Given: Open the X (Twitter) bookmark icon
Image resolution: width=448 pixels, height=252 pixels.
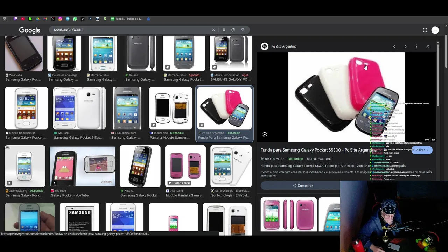Looking at the screenshot, I should point(52,19).
